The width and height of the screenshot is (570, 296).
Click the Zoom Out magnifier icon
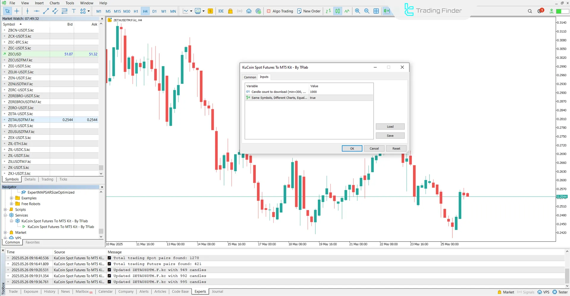[x=367, y=11]
